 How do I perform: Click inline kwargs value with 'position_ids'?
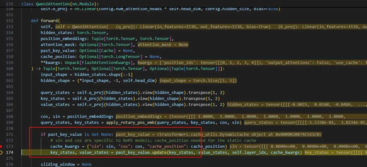pos(252,63)
